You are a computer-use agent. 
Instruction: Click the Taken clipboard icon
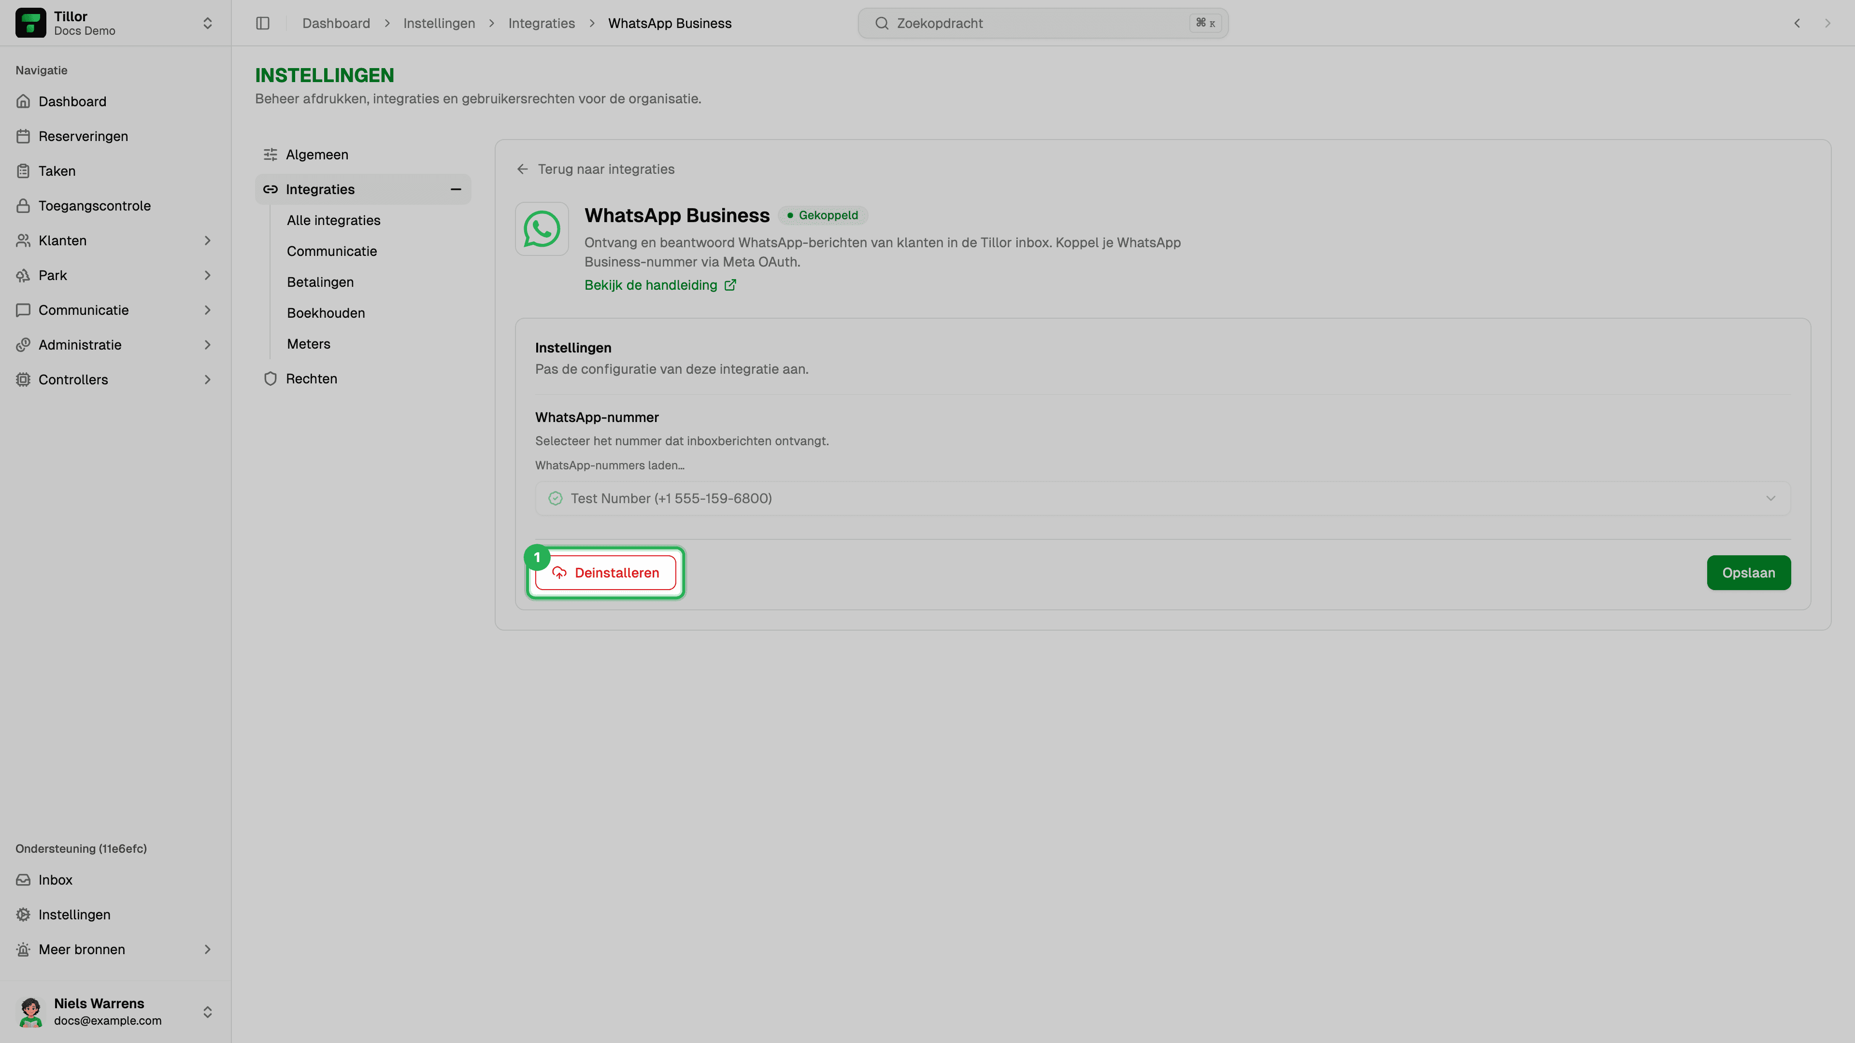[x=23, y=170]
